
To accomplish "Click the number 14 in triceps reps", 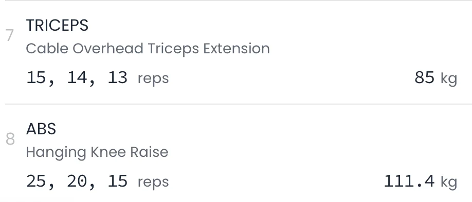I will (x=77, y=77).
